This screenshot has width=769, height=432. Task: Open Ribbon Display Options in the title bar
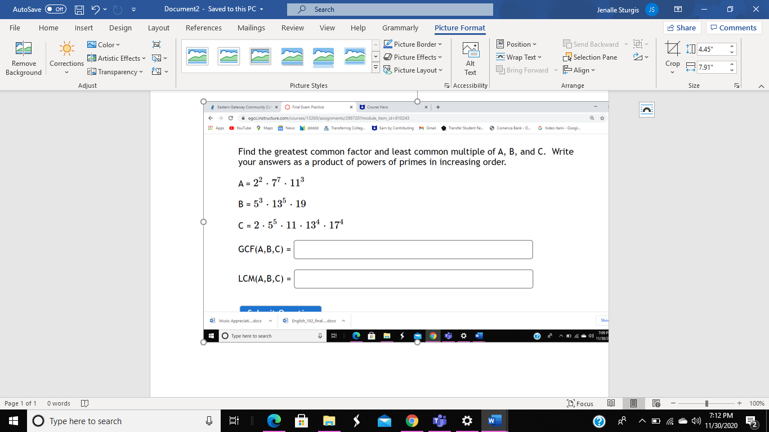(678, 10)
